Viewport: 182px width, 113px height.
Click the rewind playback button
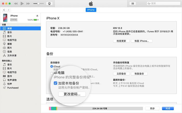pos(16,4)
